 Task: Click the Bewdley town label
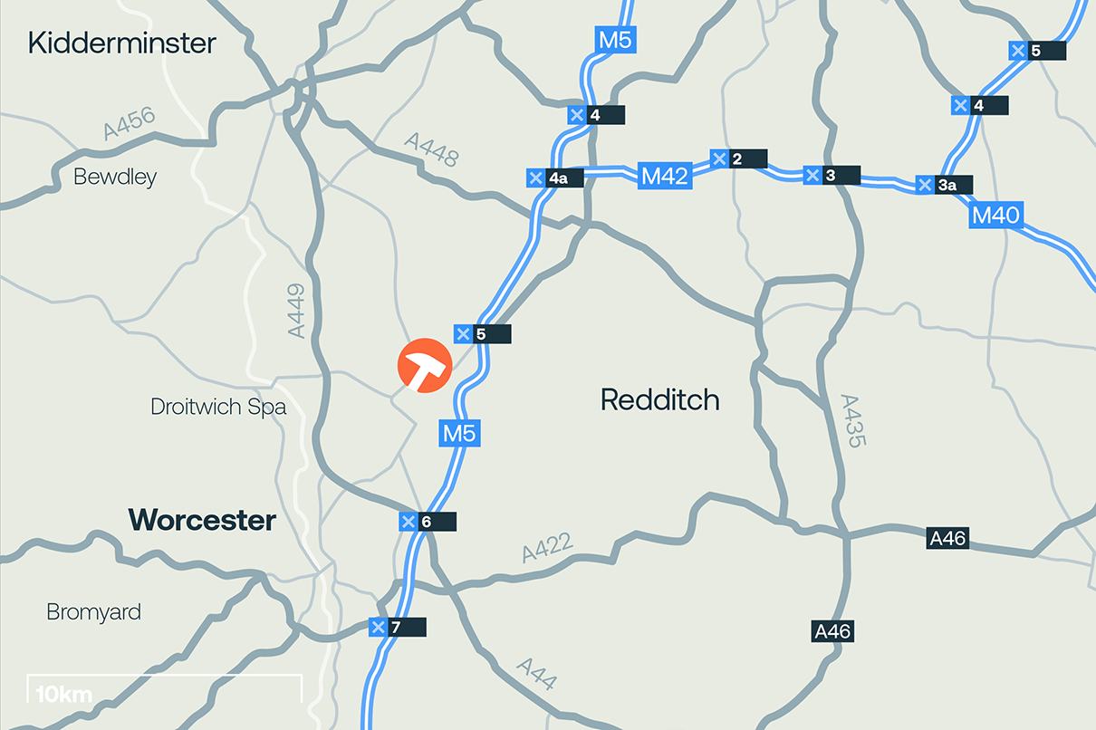(115, 177)
